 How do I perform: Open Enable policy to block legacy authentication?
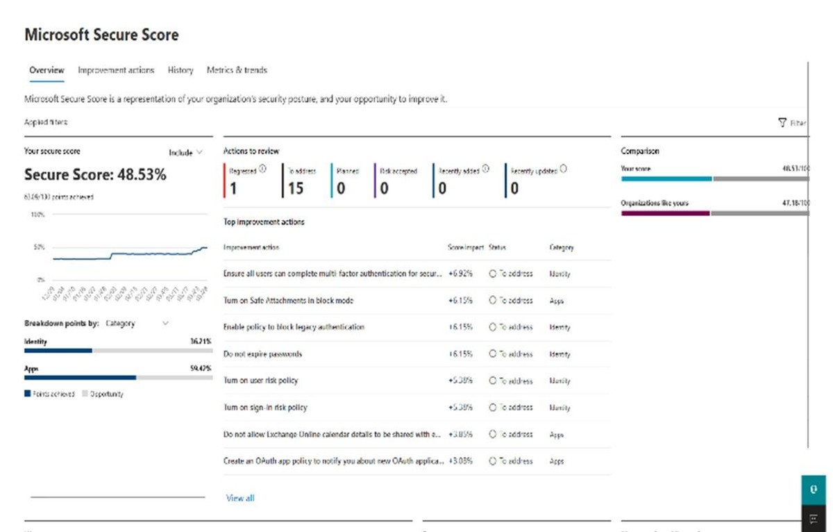pyautogui.click(x=294, y=327)
